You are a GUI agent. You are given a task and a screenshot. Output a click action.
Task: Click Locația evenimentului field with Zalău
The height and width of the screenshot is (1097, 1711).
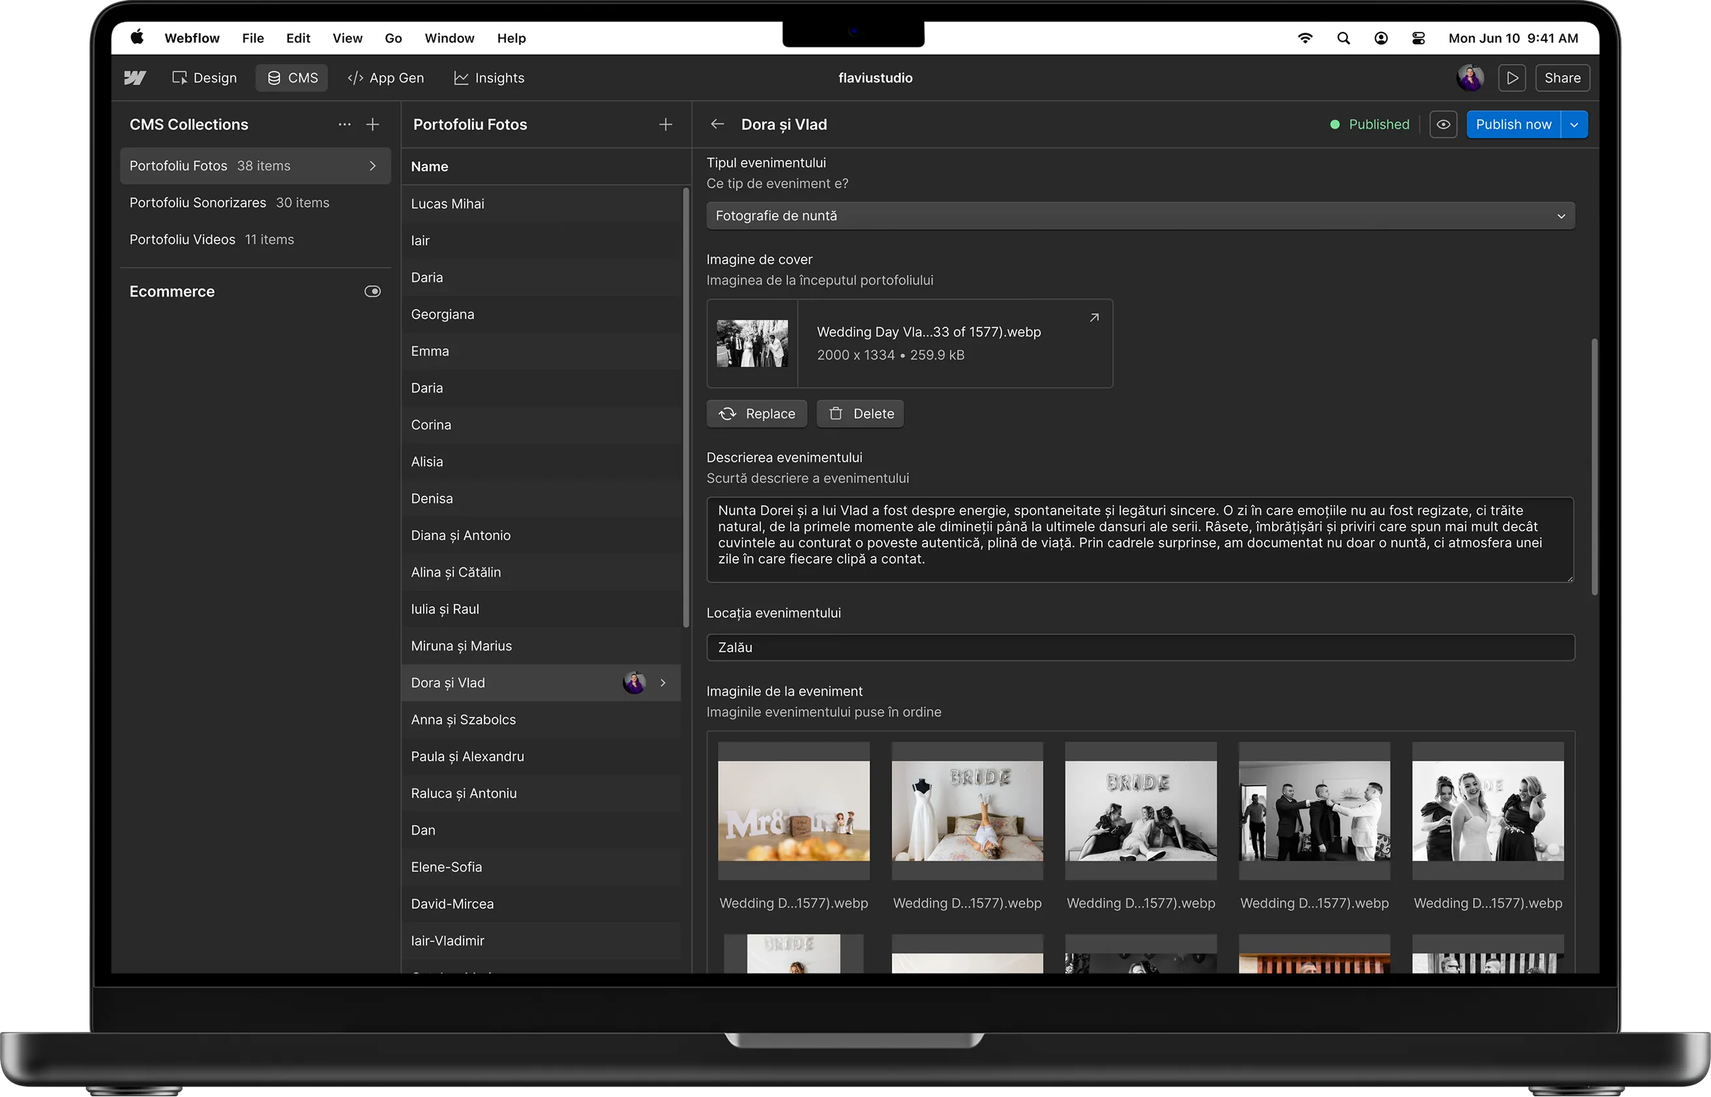pos(1140,648)
